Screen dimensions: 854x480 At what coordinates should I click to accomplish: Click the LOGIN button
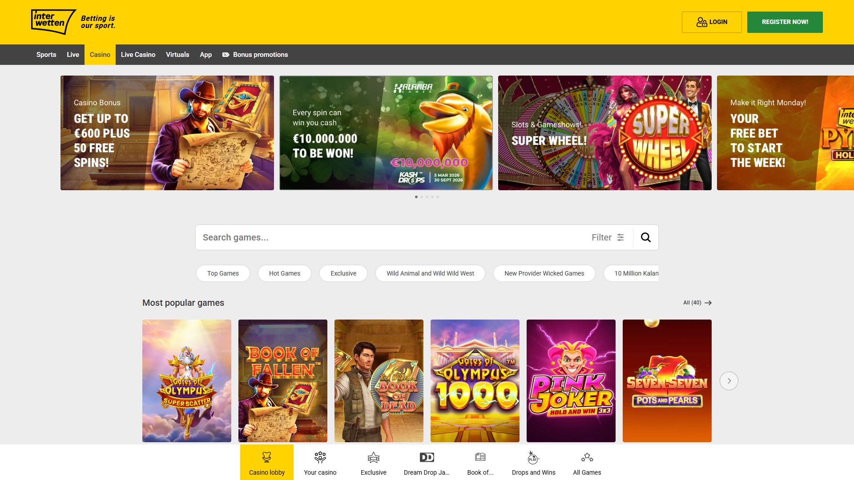(712, 22)
